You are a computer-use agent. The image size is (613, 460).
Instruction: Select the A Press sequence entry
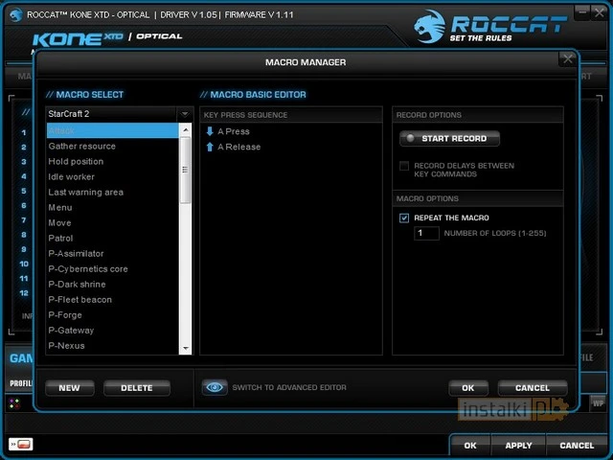(291, 131)
